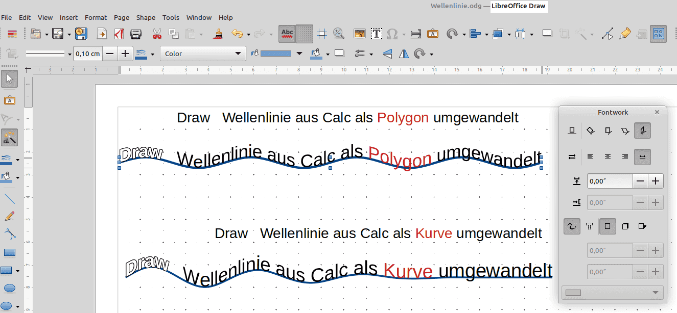Image resolution: width=677 pixels, height=313 pixels.
Task: Open the Open-file dropdown arrow
Action: tap(47, 35)
